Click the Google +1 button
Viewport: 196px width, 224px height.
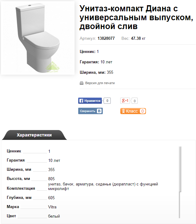point(125,101)
